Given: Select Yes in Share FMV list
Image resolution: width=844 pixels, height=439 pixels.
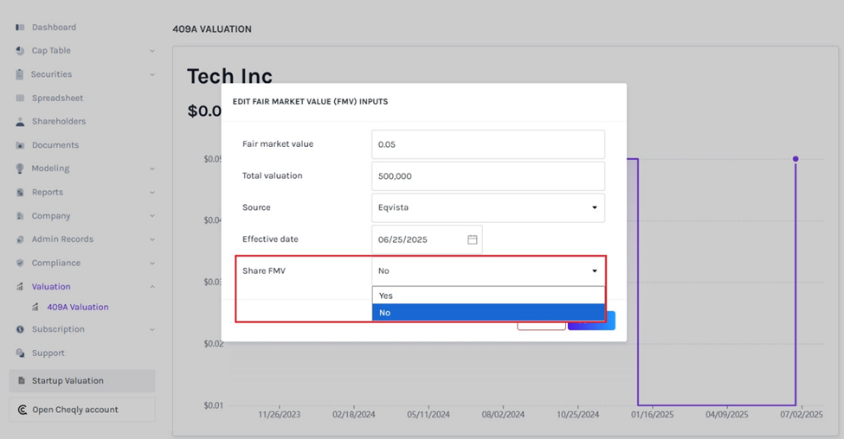Looking at the screenshot, I should [487, 296].
